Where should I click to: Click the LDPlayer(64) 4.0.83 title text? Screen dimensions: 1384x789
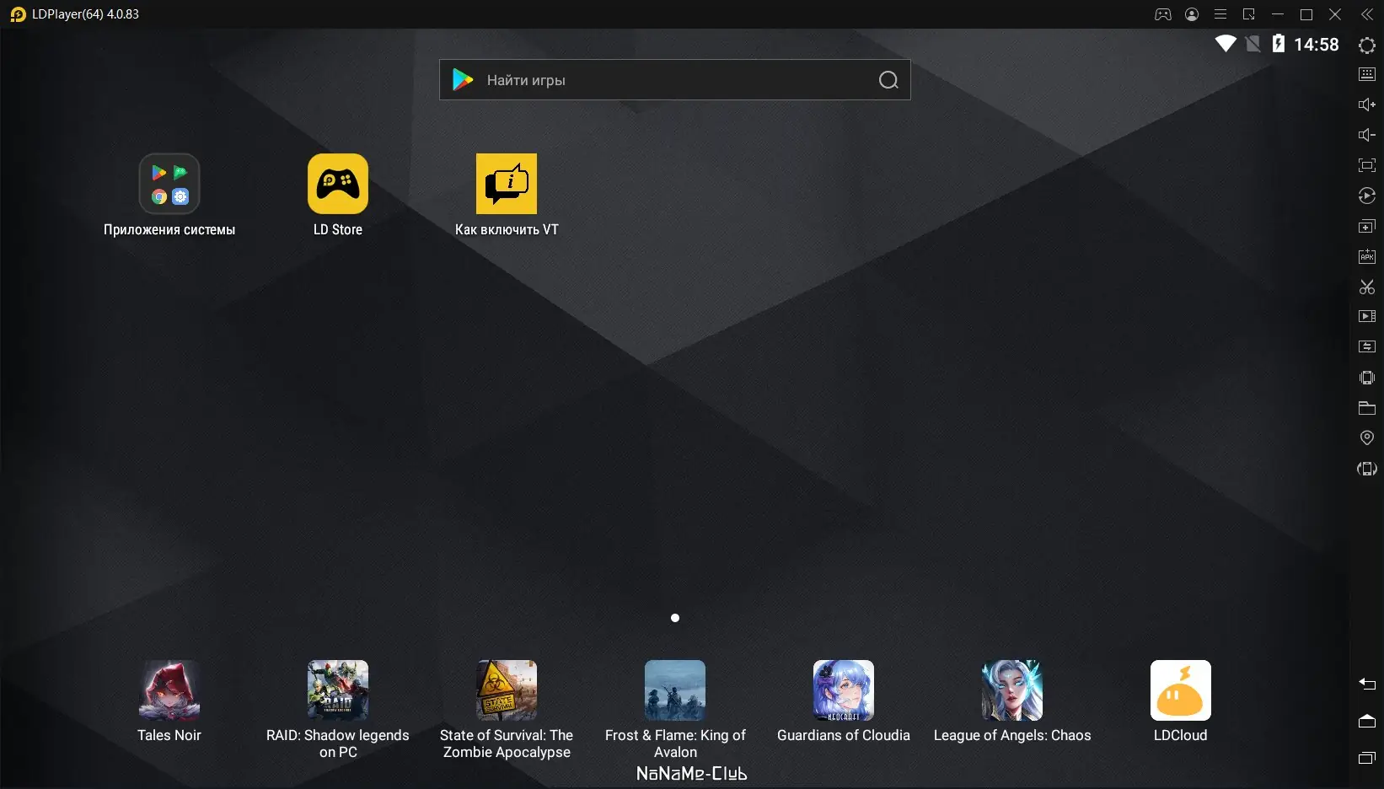tap(85, 14)
